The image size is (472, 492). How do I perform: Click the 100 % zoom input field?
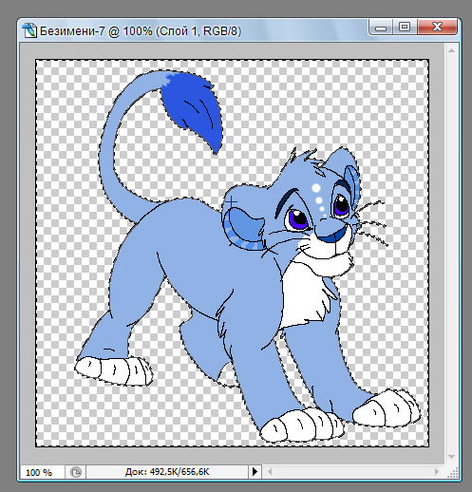click(42, 472)
